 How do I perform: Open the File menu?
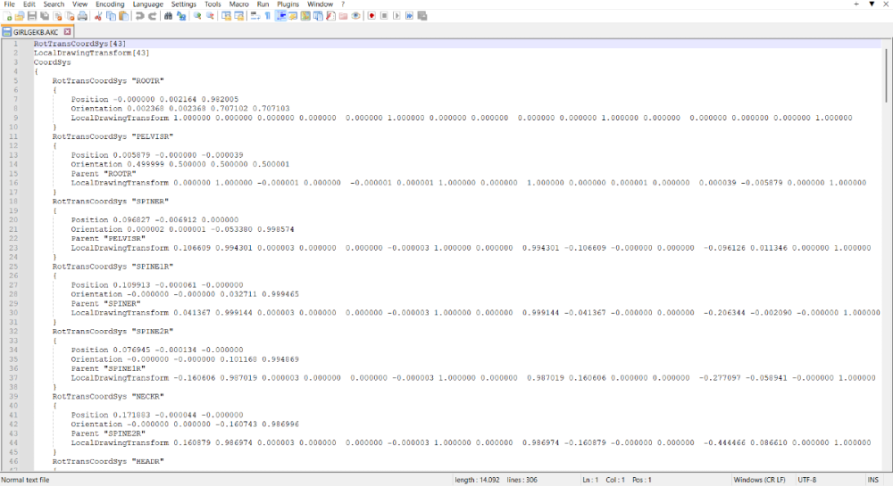[9, 4]
